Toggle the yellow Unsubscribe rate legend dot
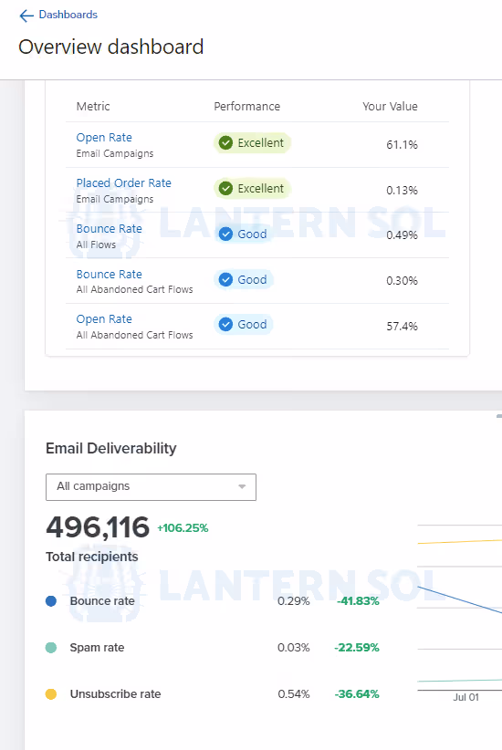502x750 pixels. click(x=51, y=694)
